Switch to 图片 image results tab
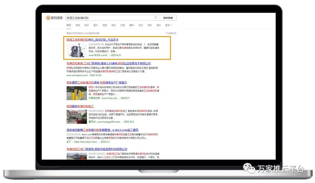 coord(96,25)
